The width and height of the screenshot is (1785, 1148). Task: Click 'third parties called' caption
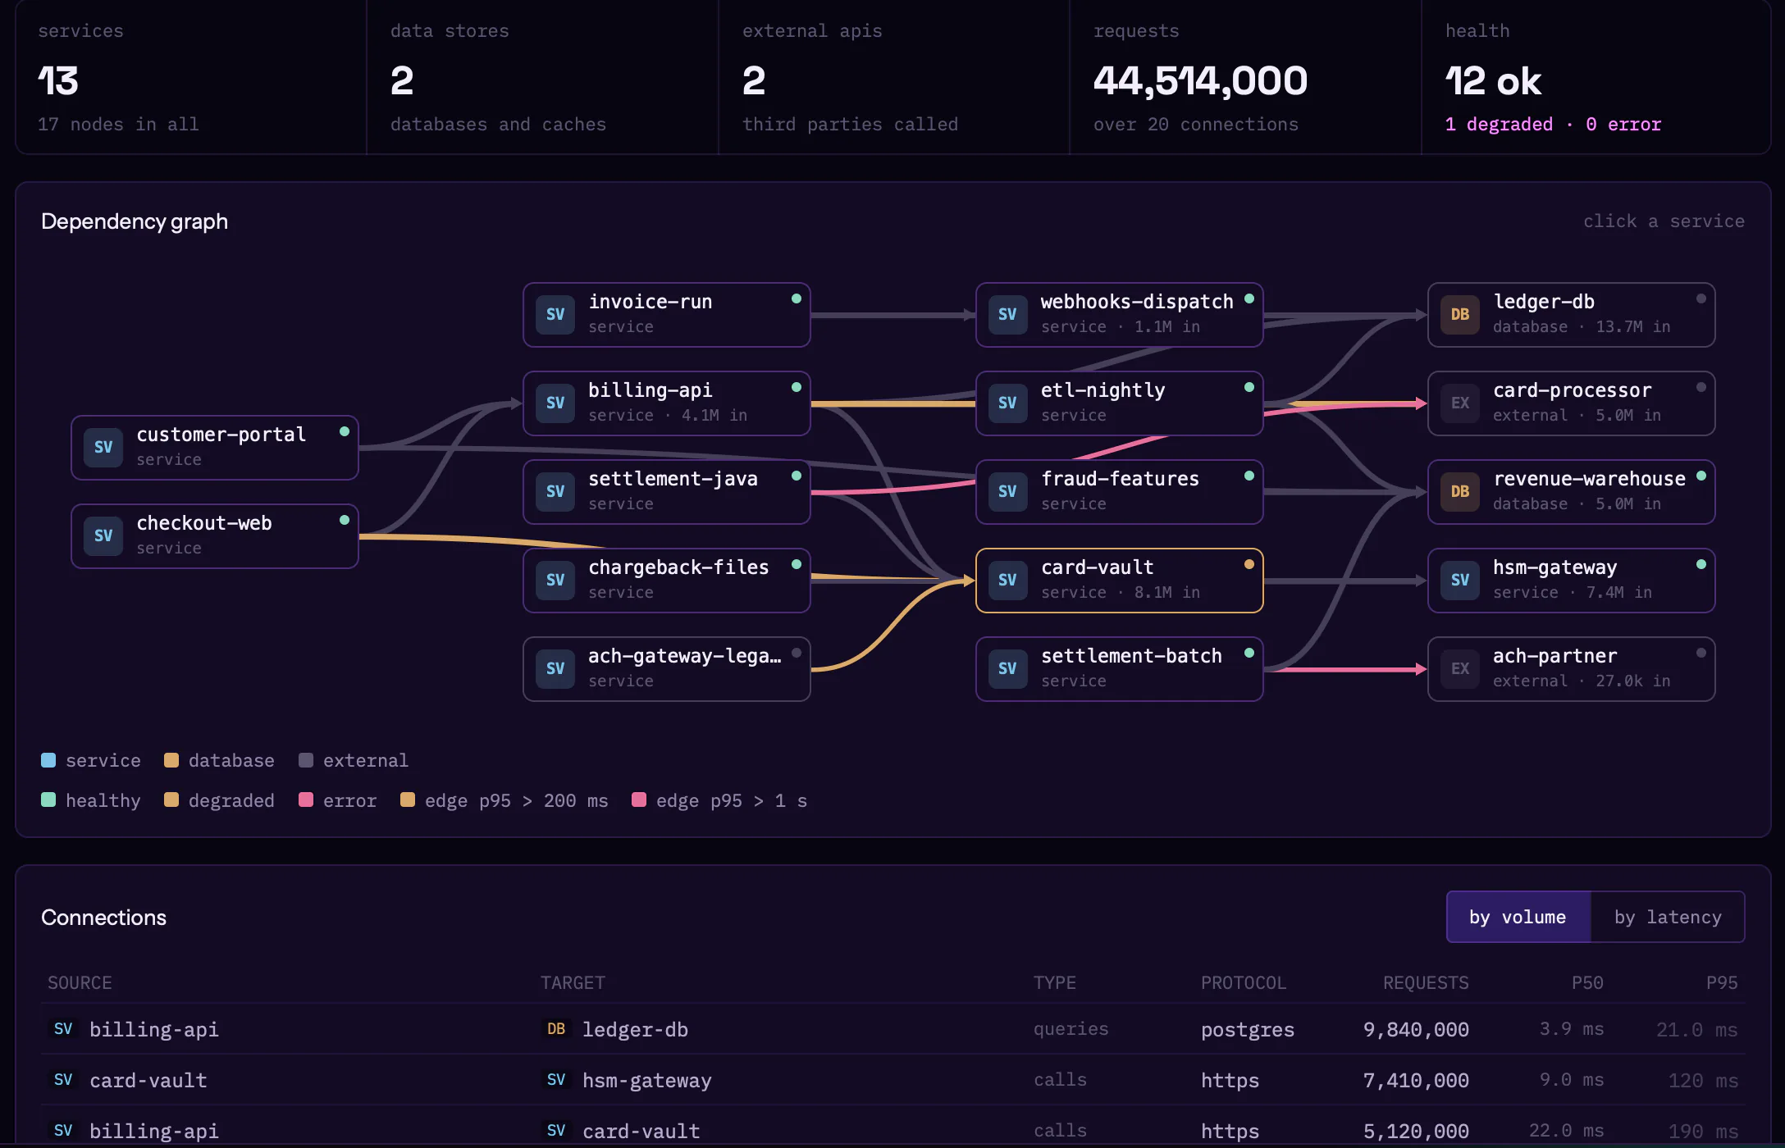(x=850, y=124)
